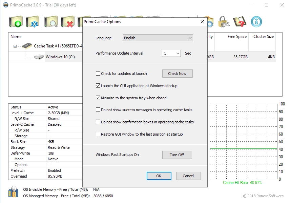
Task: Click the © 2018 Romex Software text
Action: (x=263, y=196)
